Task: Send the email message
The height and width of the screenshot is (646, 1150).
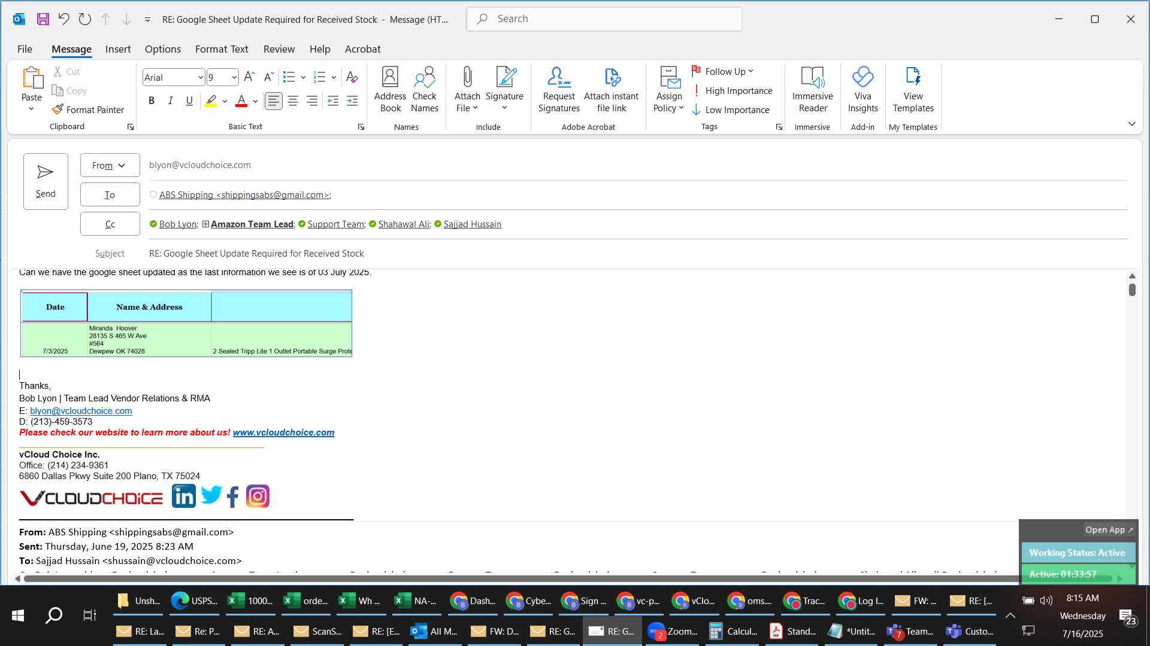Action: pyautogui.click(x=46, y=181)
